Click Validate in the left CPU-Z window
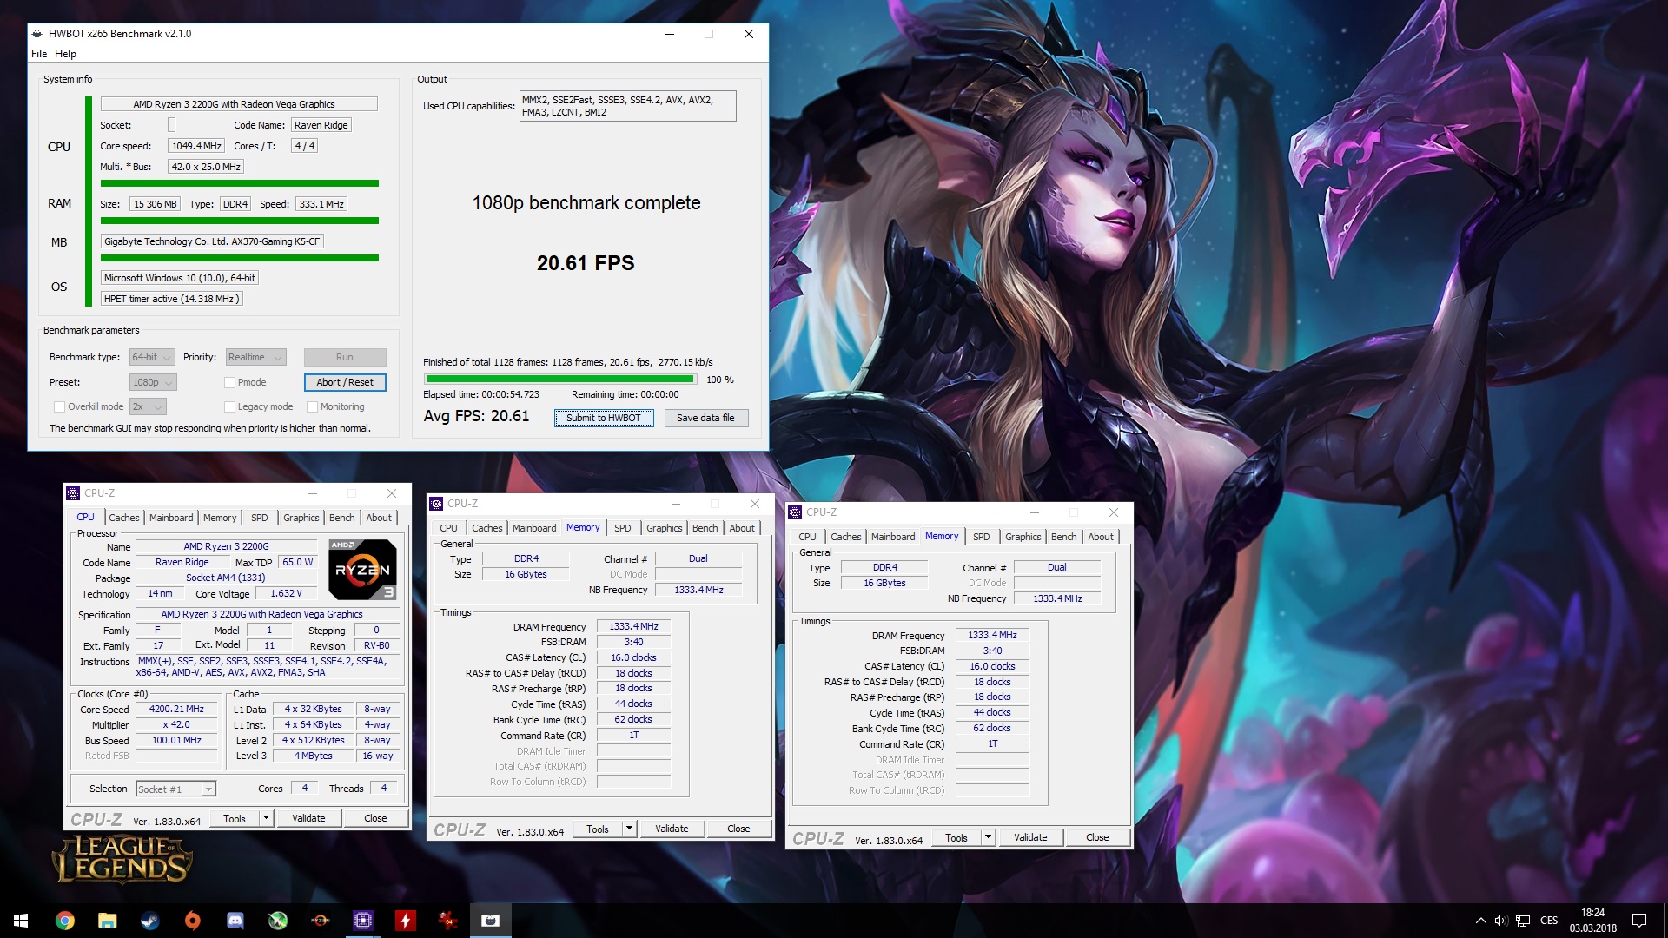Screen dimensions: 1668x938 point(308,818)
